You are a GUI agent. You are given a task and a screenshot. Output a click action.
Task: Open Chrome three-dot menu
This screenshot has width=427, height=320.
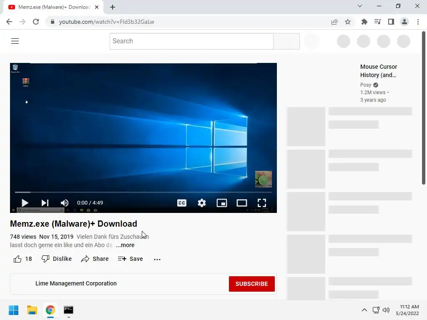pyautogui.click(x=418, y=22)
